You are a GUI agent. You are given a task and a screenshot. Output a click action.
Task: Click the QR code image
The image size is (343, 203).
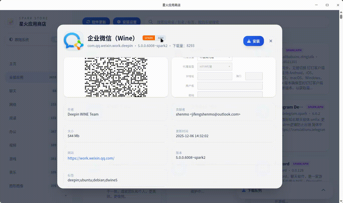116,77
